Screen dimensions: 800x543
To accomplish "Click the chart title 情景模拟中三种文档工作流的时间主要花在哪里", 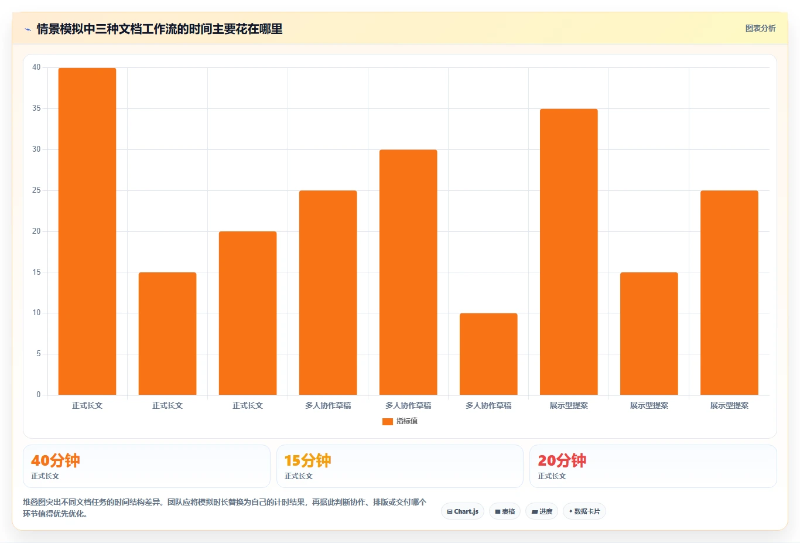I will coord(159,29).
